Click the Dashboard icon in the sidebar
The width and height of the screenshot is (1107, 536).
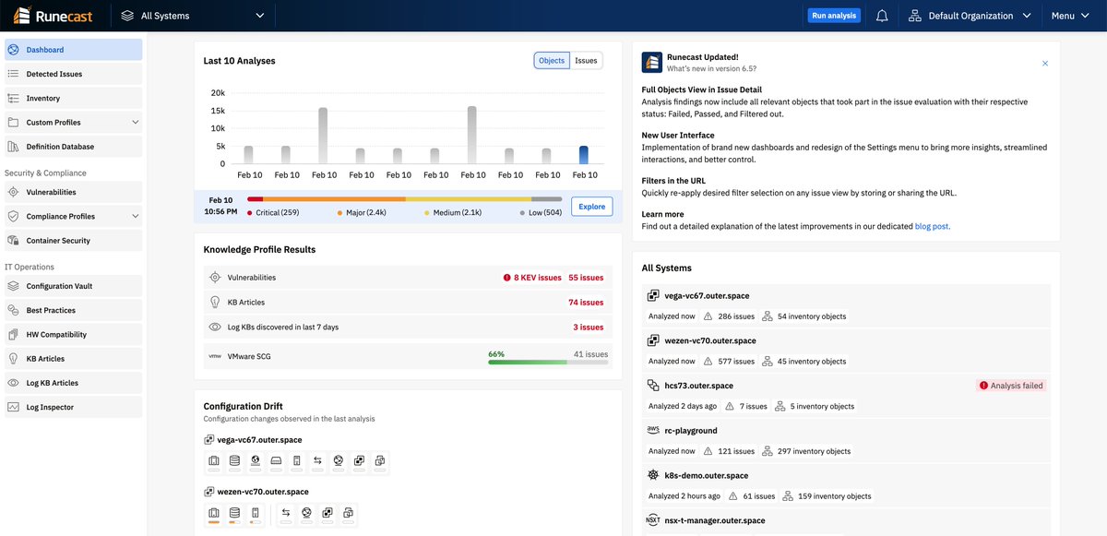(x=13, y=50)
